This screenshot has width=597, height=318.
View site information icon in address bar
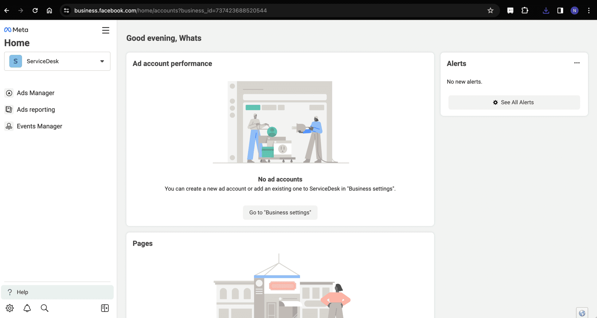(x=67, y=11)
